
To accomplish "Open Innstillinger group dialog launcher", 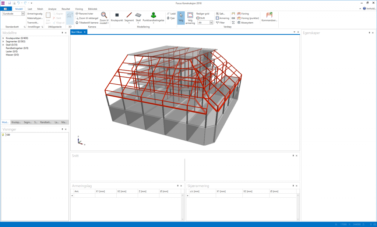I will coord(42,27).
